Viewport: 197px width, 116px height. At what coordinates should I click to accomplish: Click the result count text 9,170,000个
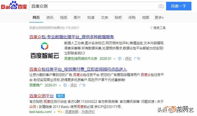[71, 28]
